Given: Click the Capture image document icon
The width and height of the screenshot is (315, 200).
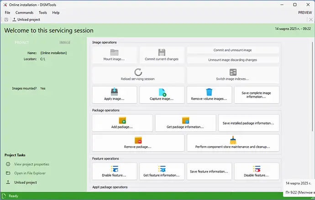Looking at the screenshot, I should click(x=163, y=92).
